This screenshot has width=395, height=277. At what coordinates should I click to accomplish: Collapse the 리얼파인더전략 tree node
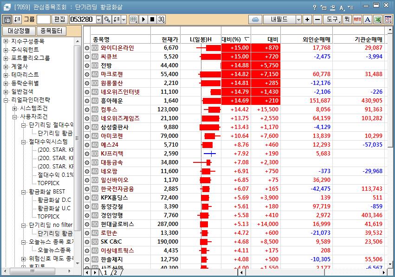click(6, 100)
